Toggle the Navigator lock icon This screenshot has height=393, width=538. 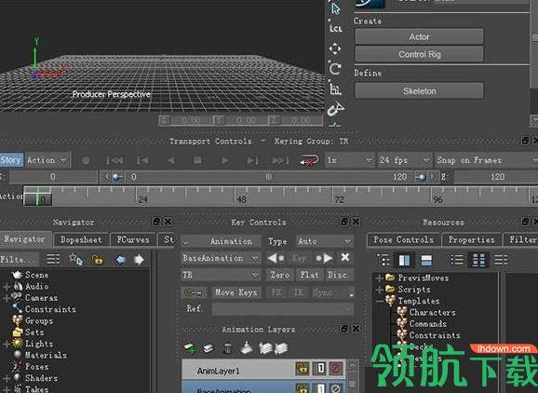98,260
